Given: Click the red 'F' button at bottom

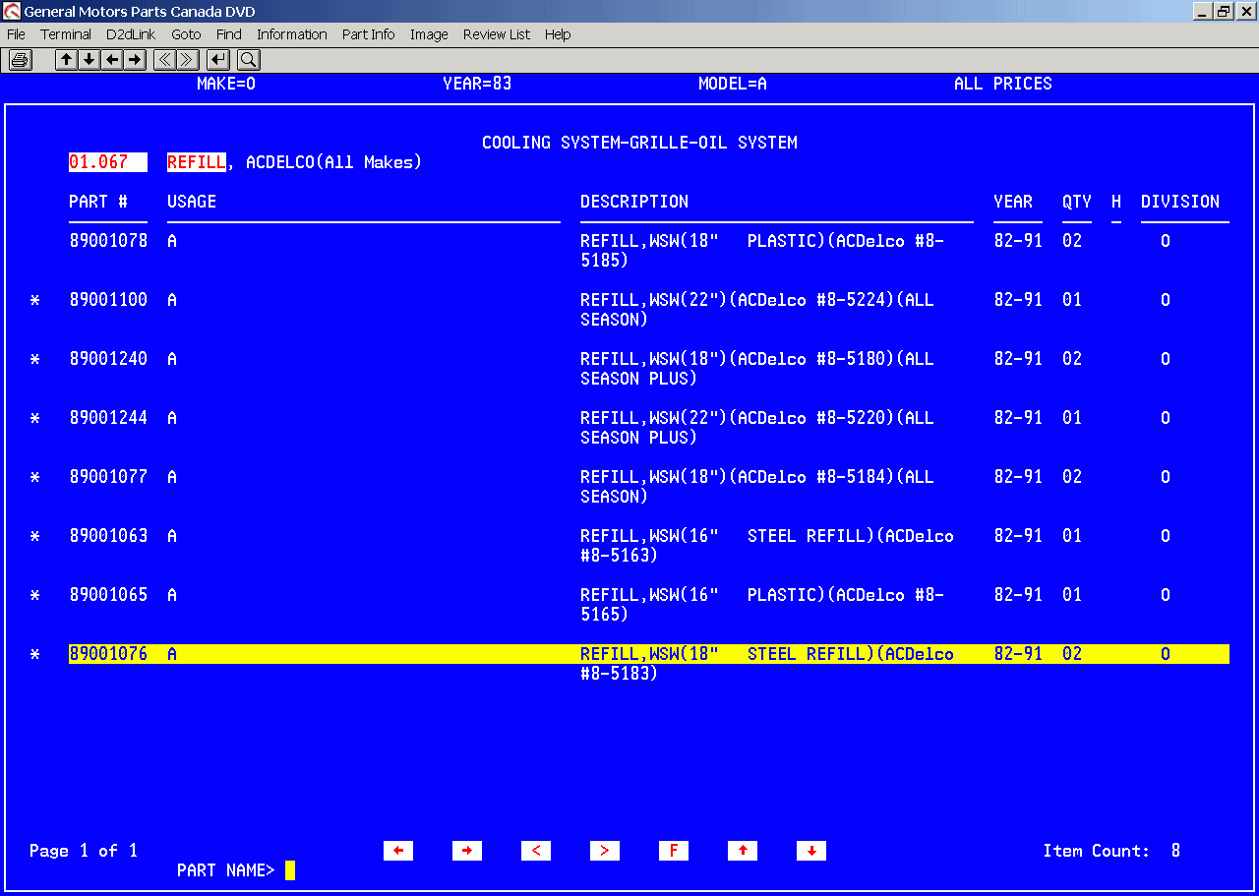Looking at the screenshot, I should [674, 851].
